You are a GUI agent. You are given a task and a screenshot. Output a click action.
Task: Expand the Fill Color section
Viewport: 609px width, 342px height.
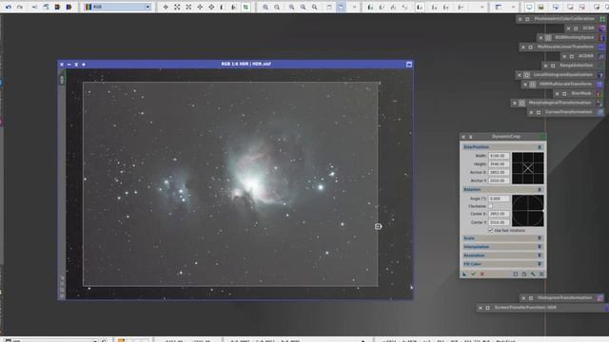pos(540,264)
